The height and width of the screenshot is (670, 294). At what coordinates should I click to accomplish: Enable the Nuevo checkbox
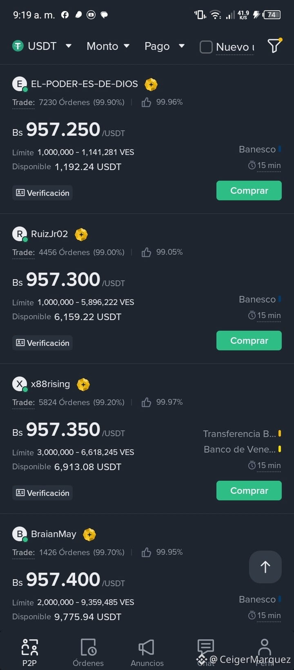(206, 47)
